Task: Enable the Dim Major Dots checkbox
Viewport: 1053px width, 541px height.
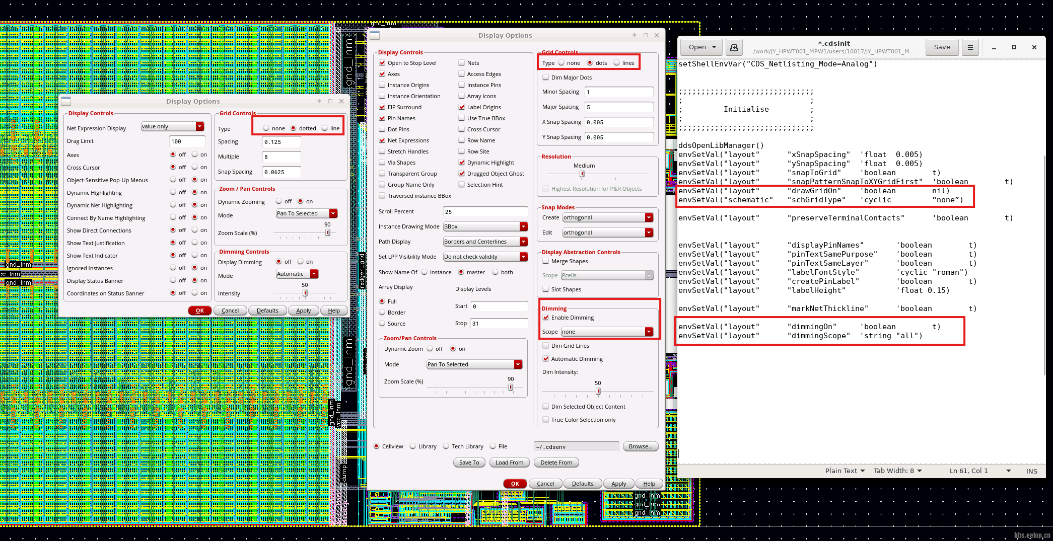Action: pos(546,78)
